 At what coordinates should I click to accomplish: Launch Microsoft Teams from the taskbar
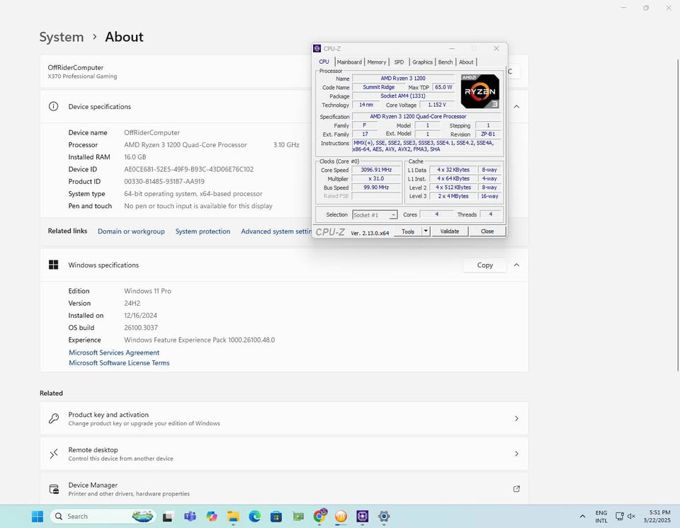pyautogui.click(x=190, y=516)
